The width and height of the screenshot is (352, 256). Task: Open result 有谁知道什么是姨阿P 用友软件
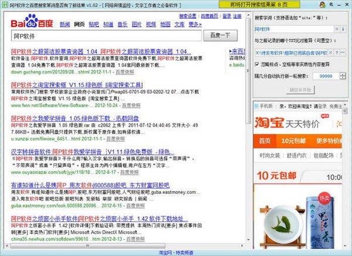[90, 185]
